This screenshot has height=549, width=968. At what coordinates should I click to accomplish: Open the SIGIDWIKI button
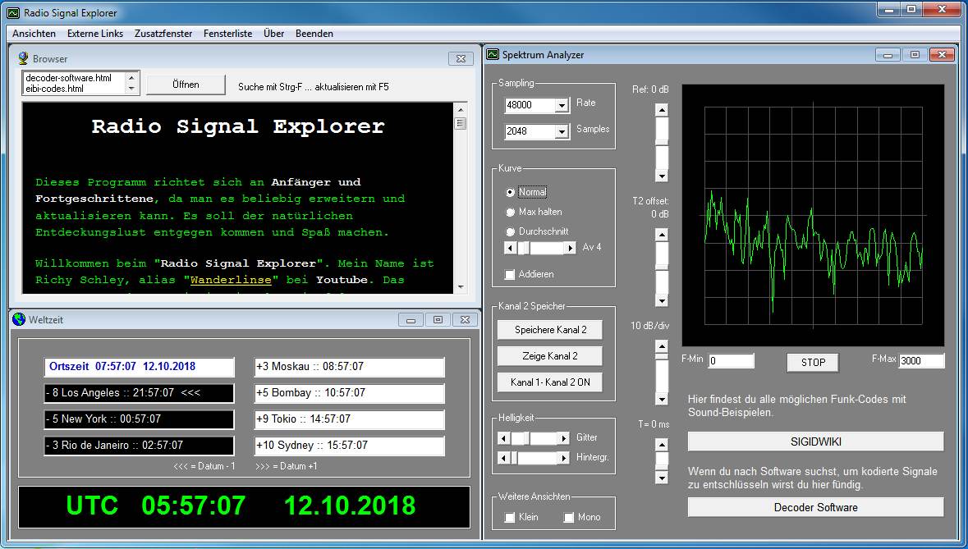[x=815, y=441]
